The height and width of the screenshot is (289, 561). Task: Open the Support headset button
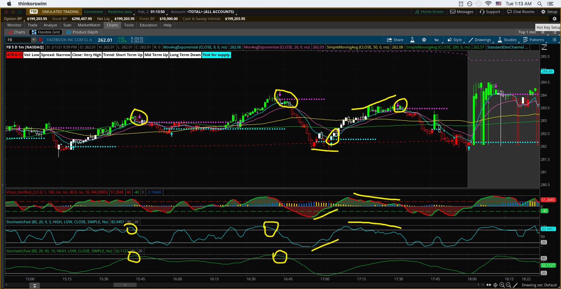click(490, 12)
